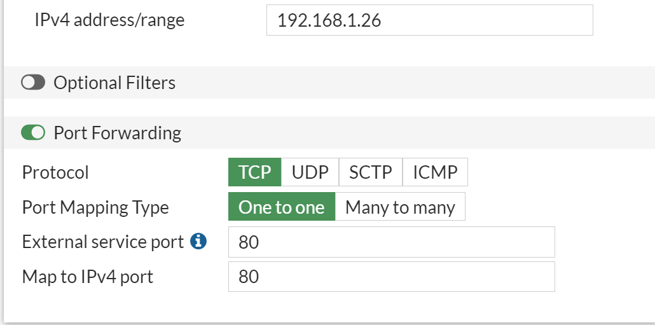Click the Port Forwarding label text
The image size is (655, 325).
pos(118,133)
